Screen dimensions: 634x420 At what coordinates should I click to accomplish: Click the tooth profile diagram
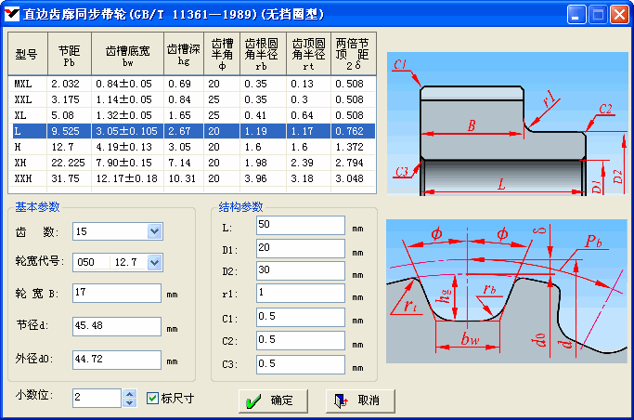coord(507,292)
